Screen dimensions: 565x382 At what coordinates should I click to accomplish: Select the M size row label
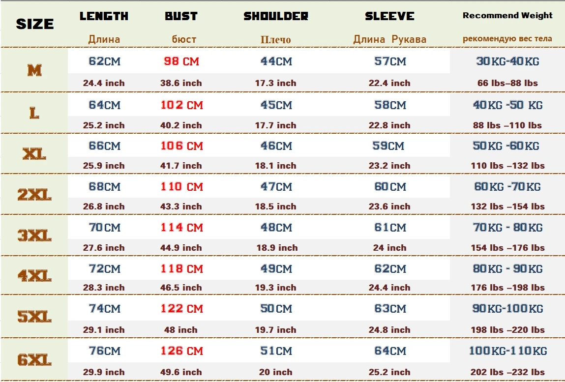(x=34, y=71)
